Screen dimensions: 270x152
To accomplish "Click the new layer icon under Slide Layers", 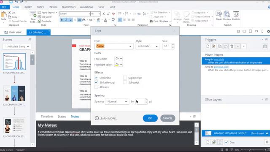I will (x=208, y=142).
